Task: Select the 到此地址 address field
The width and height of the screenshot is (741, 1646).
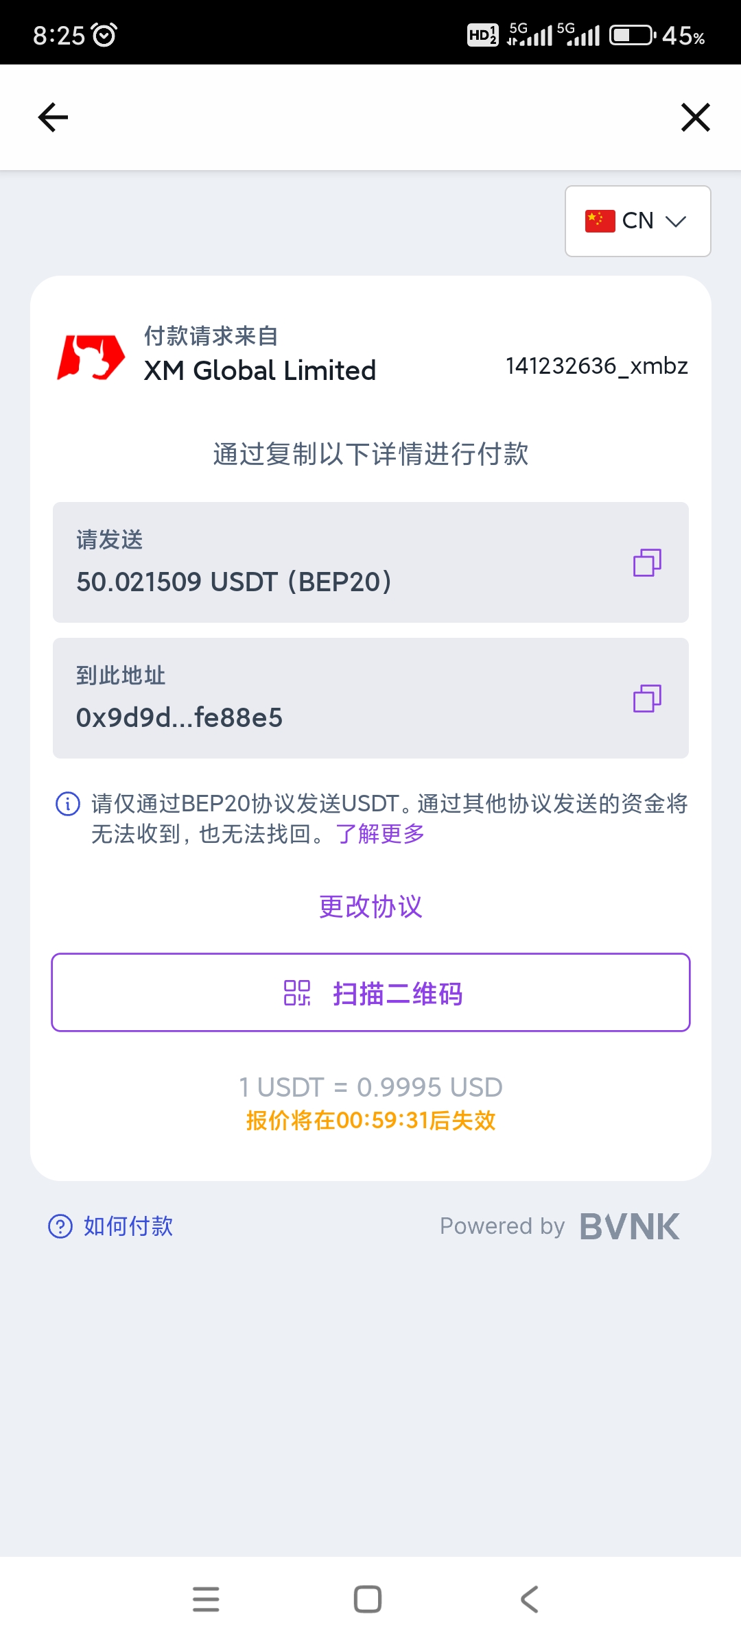Action: [370, 698]
